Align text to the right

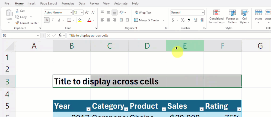[114, 20]
